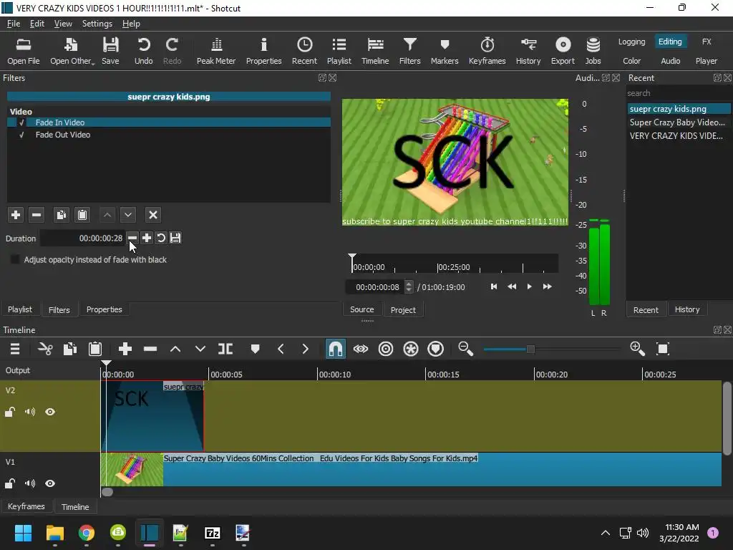Ripple delete with the timeline minus icon
The image size is (733, 550).
tap(150, 349)
